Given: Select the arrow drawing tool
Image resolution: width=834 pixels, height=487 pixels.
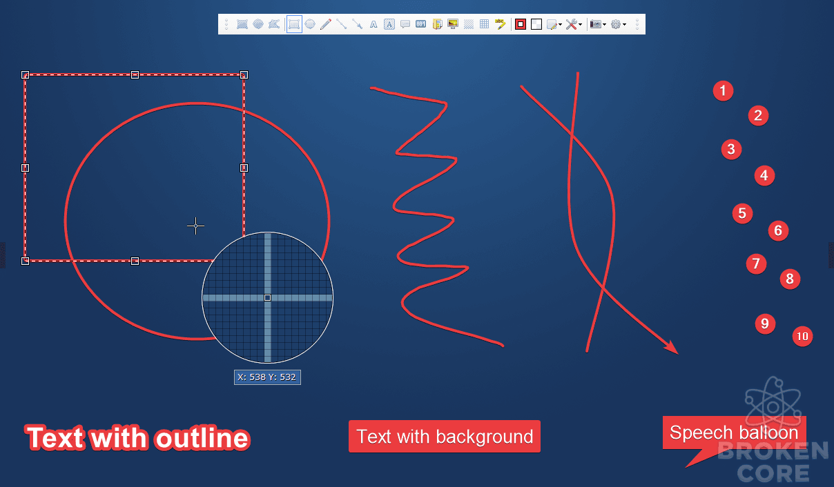Looking at the screenshot, I should (357, 24).
